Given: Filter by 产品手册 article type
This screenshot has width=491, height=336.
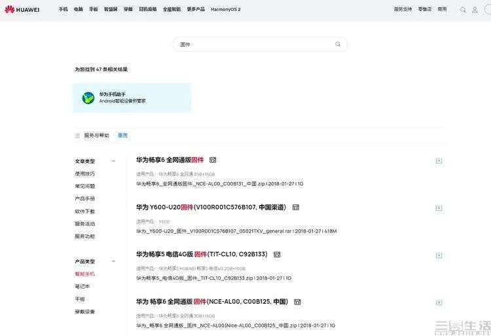Looking at the screenshot, I should (85, 199).
